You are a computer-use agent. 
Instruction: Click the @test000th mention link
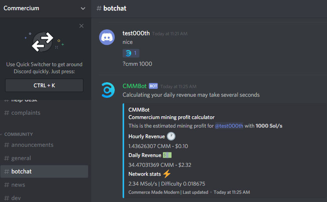[229, 126]
